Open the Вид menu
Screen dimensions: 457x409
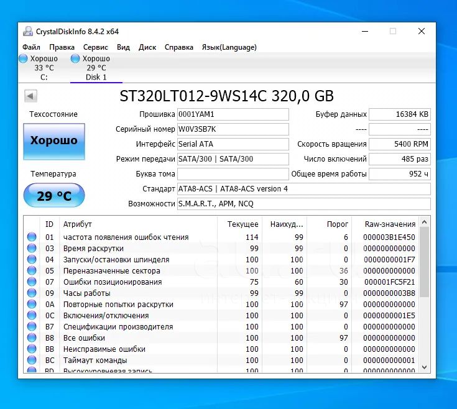click(123, 47)
